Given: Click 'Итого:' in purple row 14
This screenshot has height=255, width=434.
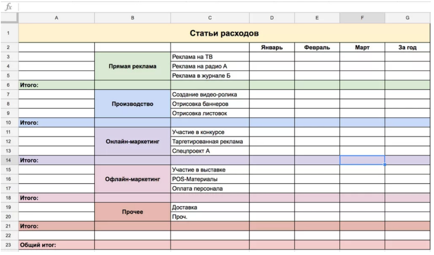Looking at the screenshot, I should (56, 160).
